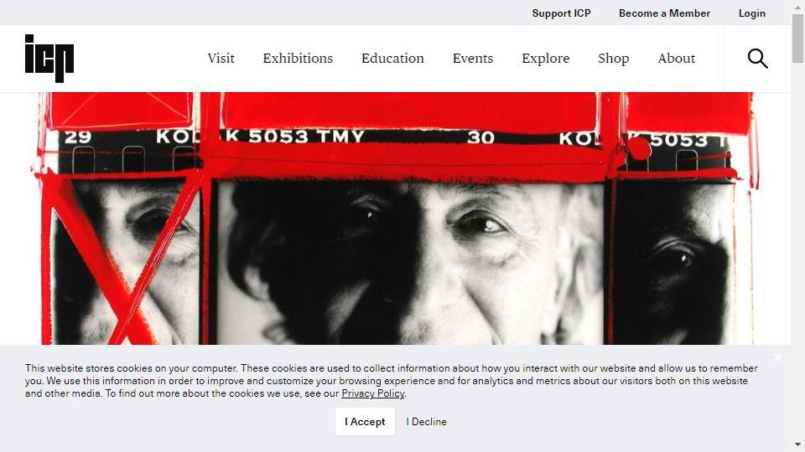Go home via the ICP logo
805x452 pixels.
pos(49,59)
